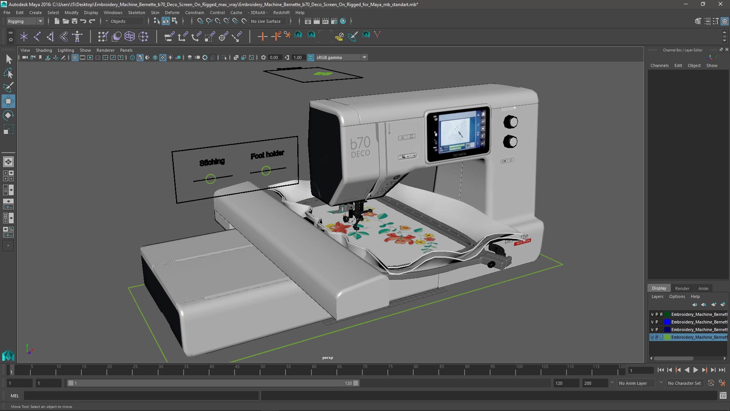
Task: Click the Create IK Handle shelf icon
Action: pos(51,37)
